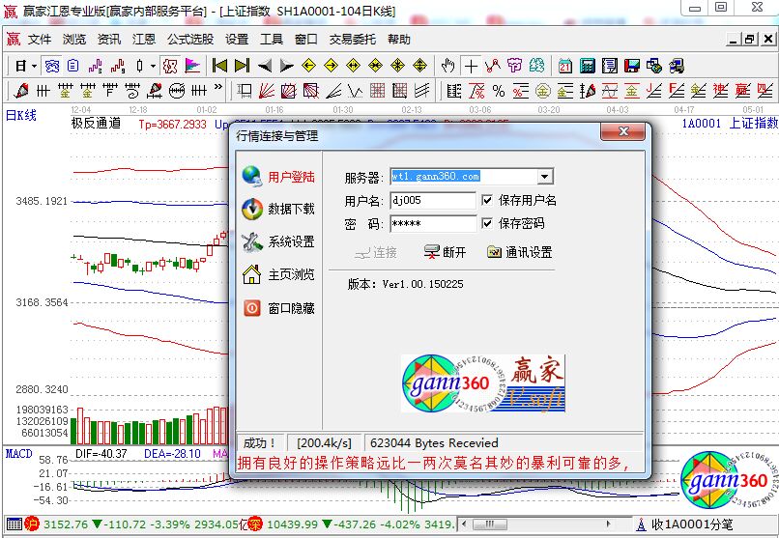Click the hand pan tool in toolbar
The width and height of the screenshot is (779, 538).
click(x=447, y=66)
